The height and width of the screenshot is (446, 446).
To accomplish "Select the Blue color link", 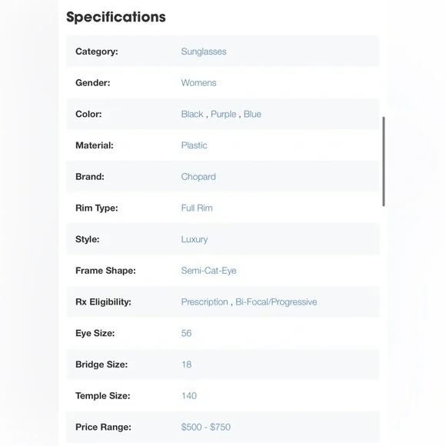I will (x=252, y=114).
